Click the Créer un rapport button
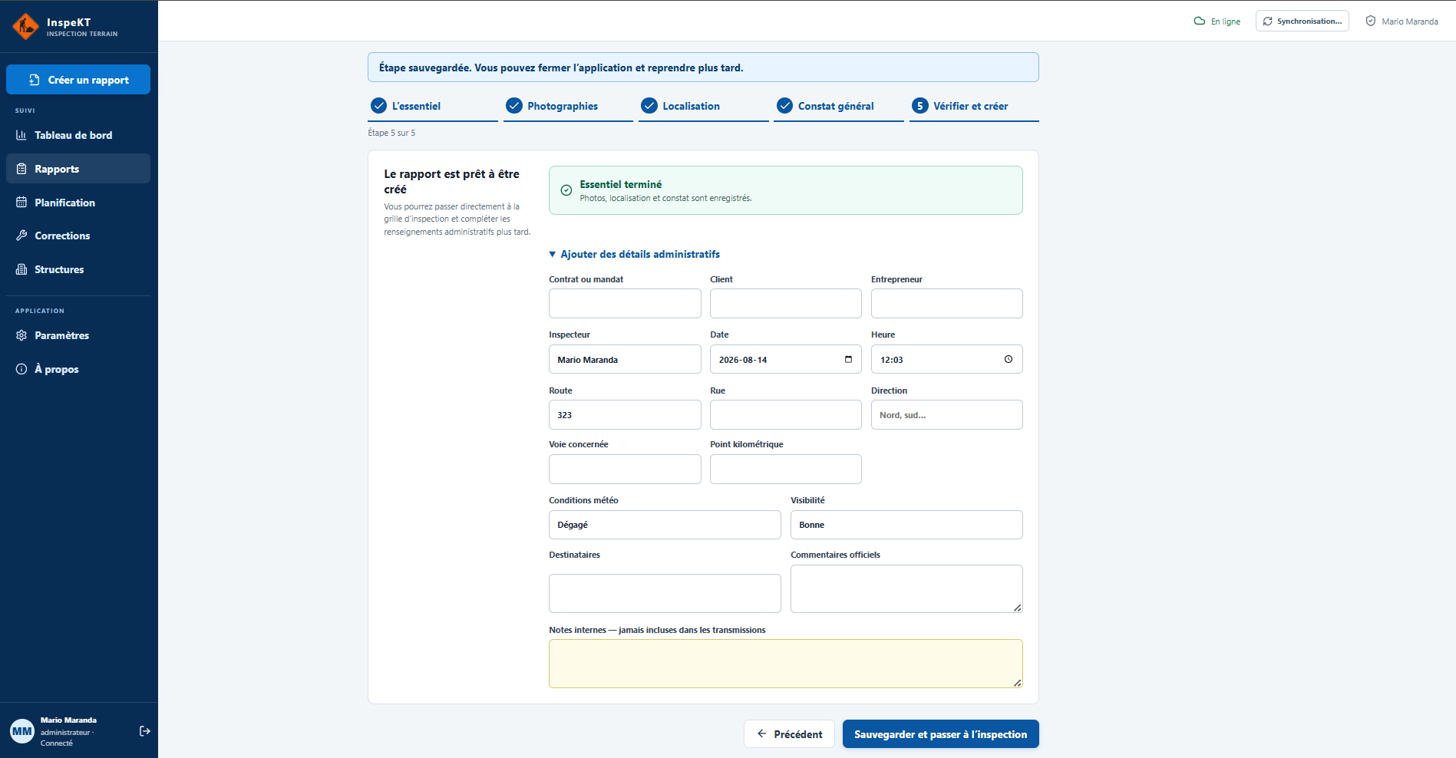Viewport: 1456px width, 758px height. click(x=78, y=80)
